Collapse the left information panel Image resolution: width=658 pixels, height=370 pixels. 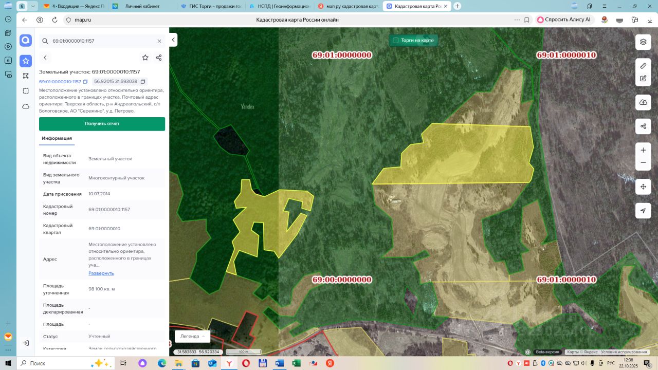174,40
